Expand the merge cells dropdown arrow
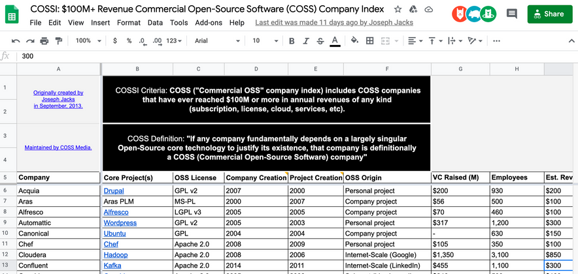Image resolution: width=578 pixels, height=274 pixels. click(397, 41)
